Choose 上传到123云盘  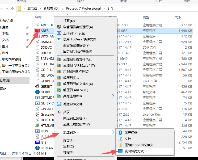74,33
